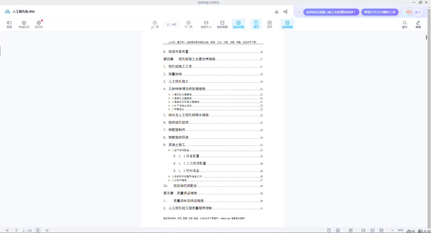Open the 查找 search tool
Image resolution: width=431 pixels, height=233 pixels.
click(x=405, y=24)
